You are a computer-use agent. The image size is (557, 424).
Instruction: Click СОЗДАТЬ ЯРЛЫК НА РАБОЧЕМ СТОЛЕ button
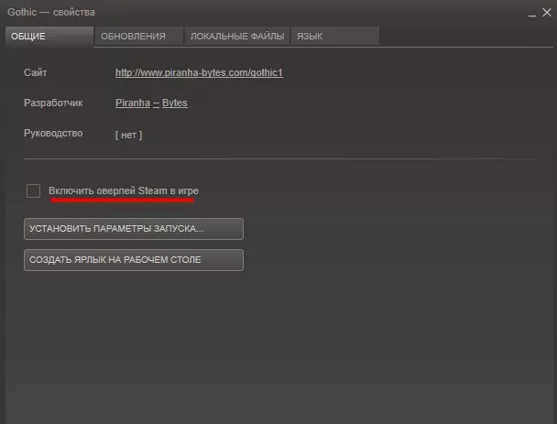coord(134,260)
